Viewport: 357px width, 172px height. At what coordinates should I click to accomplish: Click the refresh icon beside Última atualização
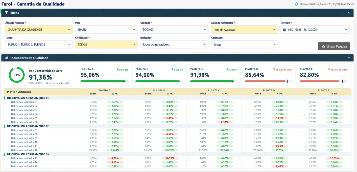296,4
